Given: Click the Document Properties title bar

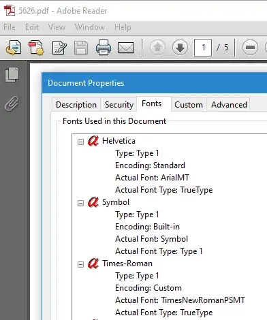Looking at the screenshot, I should pyautogui.click(x=155, y=83).
